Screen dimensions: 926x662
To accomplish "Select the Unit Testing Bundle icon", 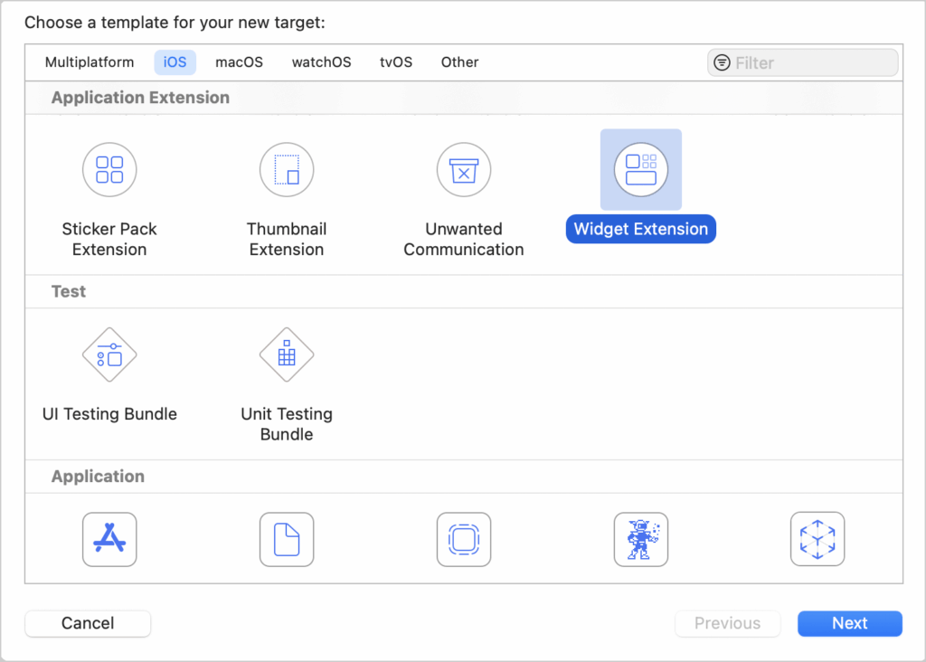I will pos(287,355).
